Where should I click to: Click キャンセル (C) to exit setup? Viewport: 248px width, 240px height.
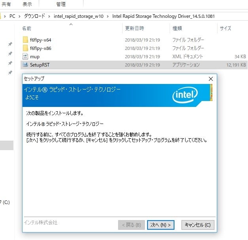(198, 225)
